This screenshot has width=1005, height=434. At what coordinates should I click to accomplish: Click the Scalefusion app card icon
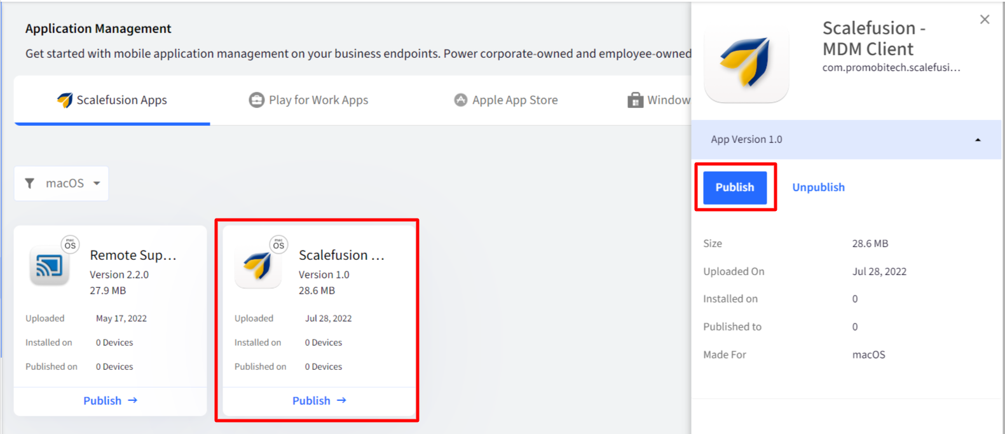click(x=258, y=266)
